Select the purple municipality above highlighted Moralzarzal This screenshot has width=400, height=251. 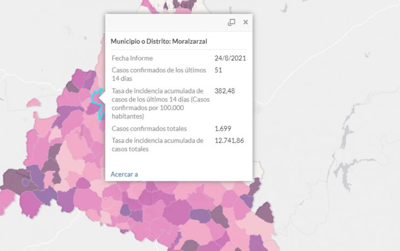pos(89,79)
